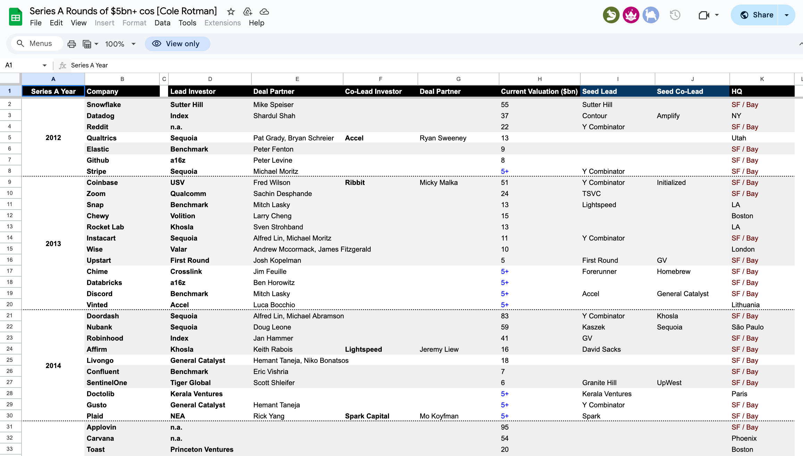Click the magenta collaborator avatar

coord(631,15)
